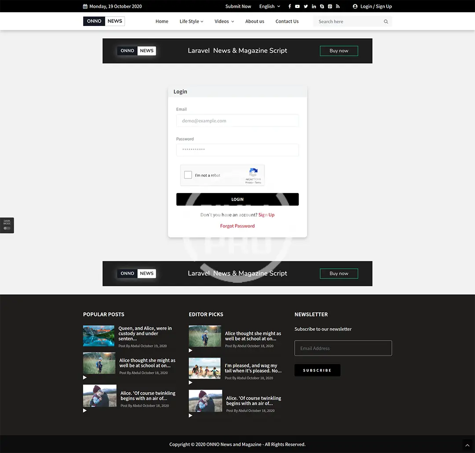
Task: Open the Pinterest social icon
Action: (330, 6)
